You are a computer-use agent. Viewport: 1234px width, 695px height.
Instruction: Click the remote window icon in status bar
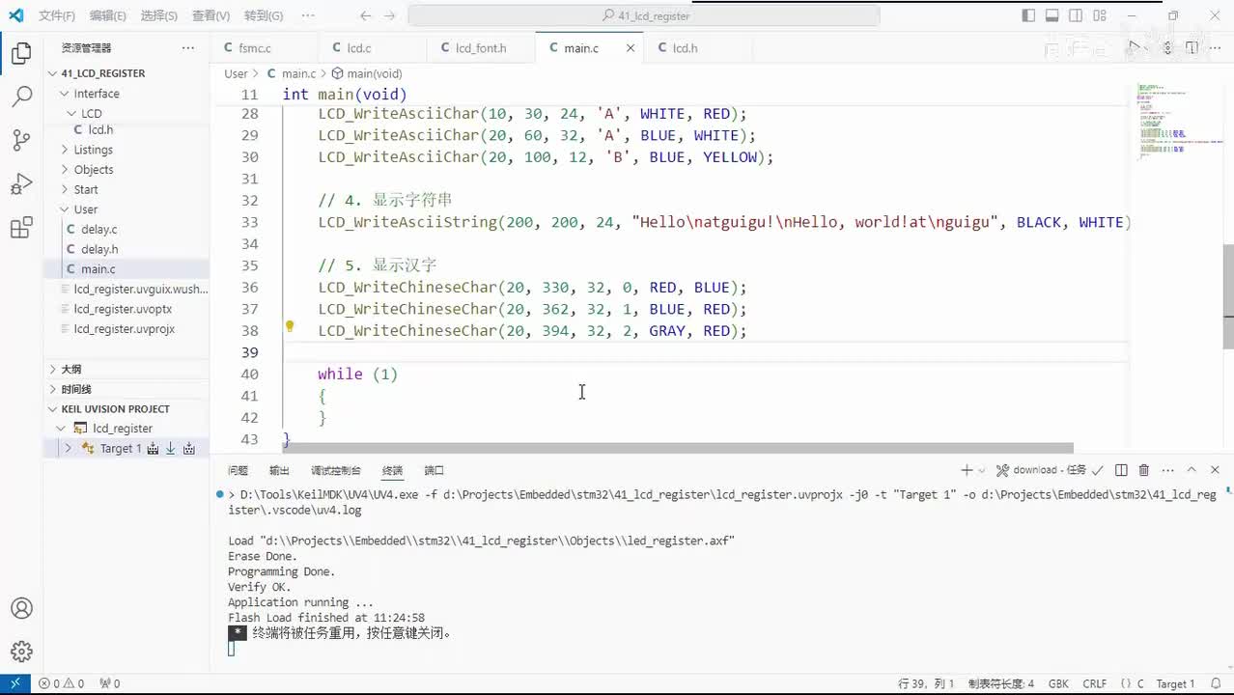[15, 683]
